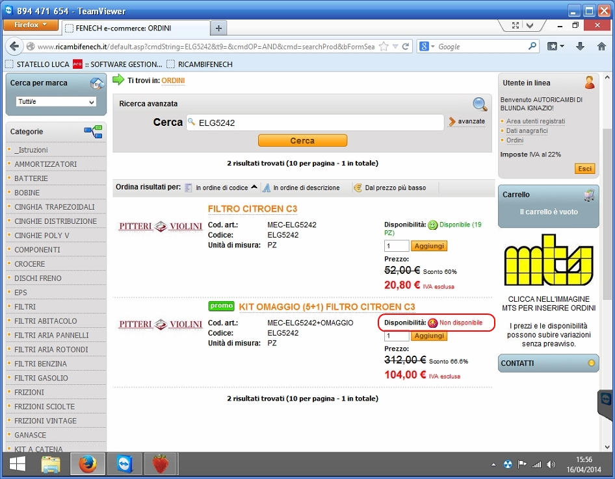Viewport: 615px width, 479px height.
Task: Click the Action Center flag tray icon
Action: click(521, 465)
